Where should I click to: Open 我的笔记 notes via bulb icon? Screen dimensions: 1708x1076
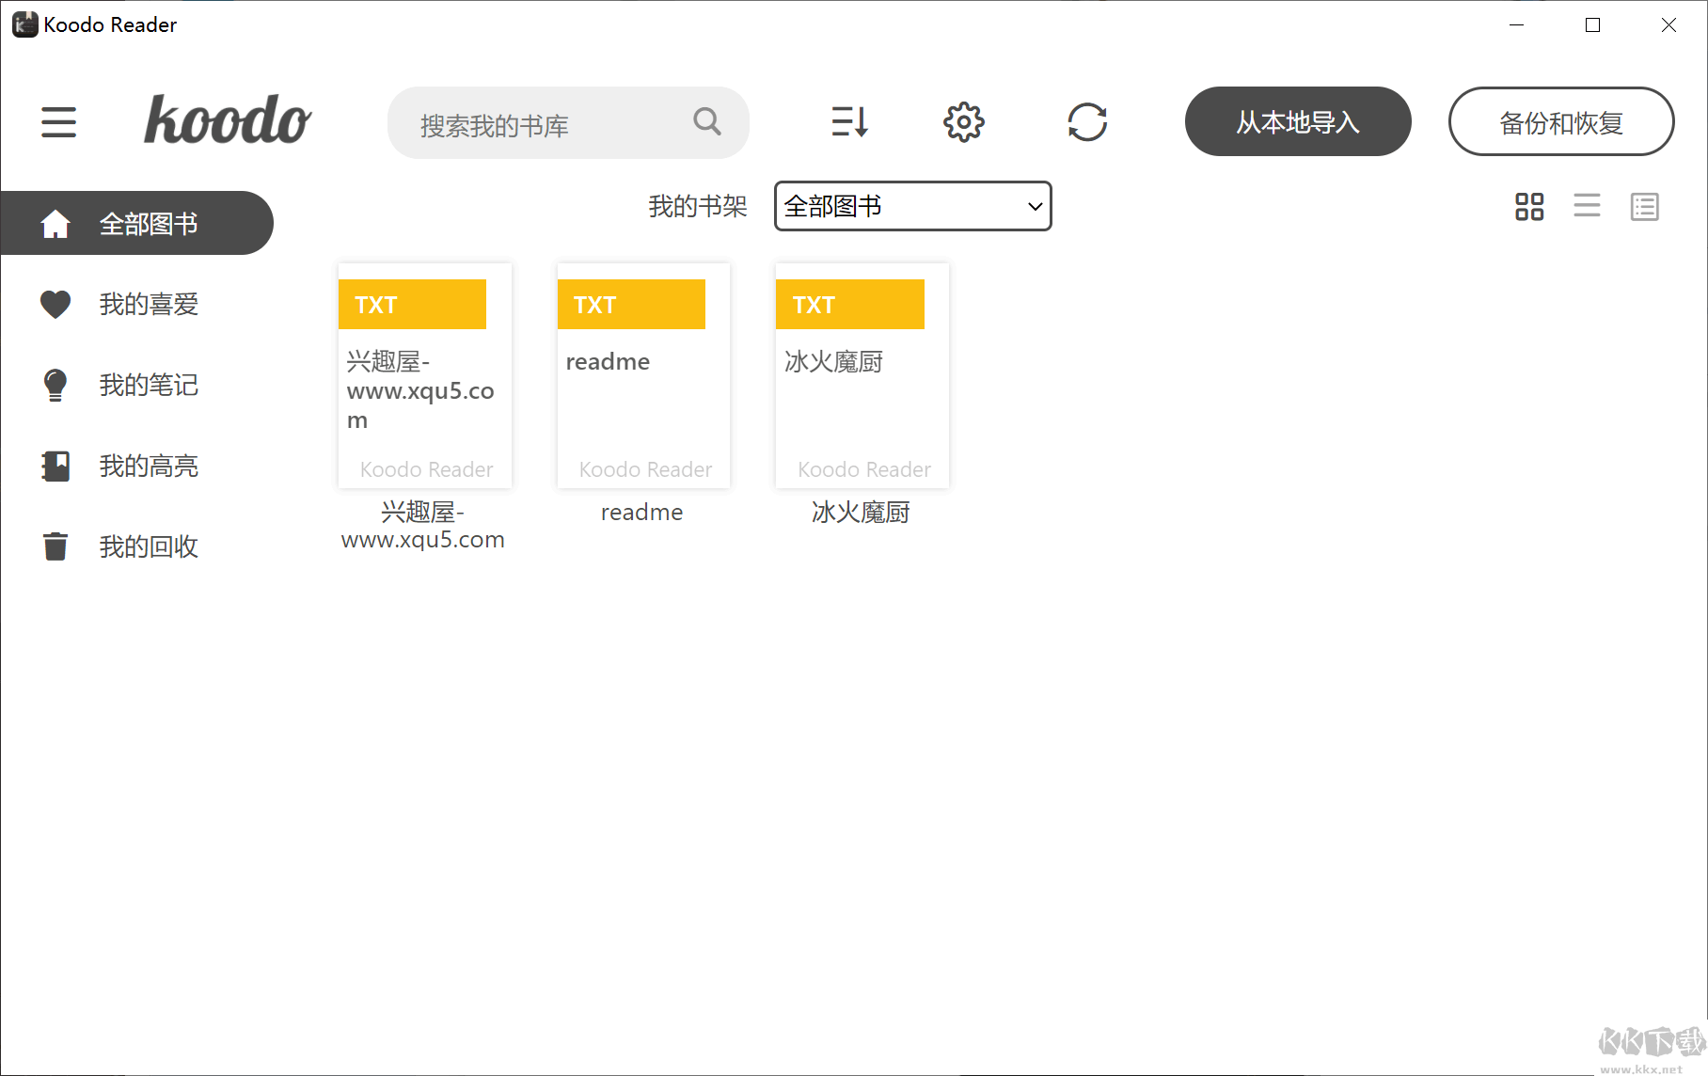click(55, 385)
